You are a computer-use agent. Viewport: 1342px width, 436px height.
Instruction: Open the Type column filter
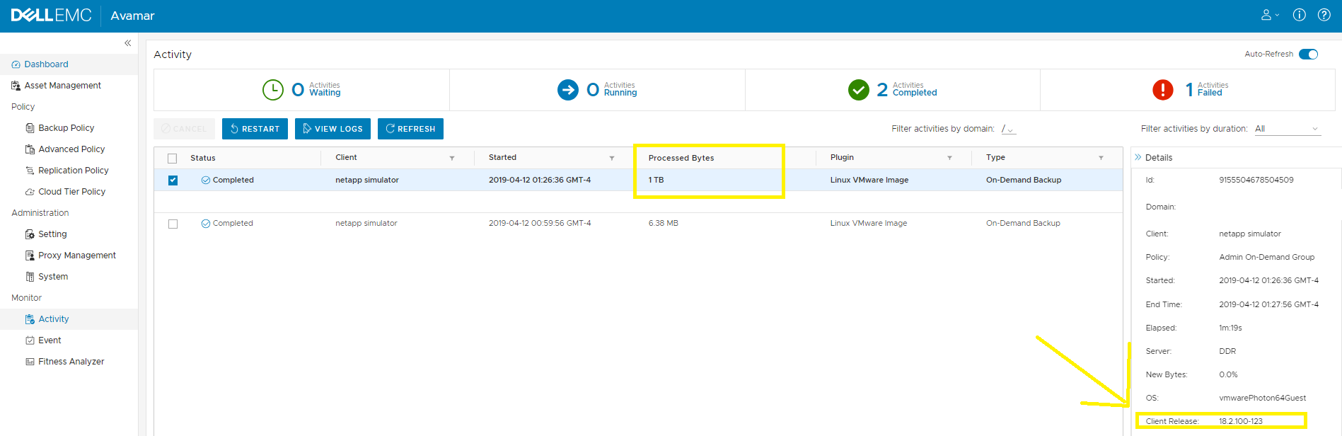pos(1101,159)
